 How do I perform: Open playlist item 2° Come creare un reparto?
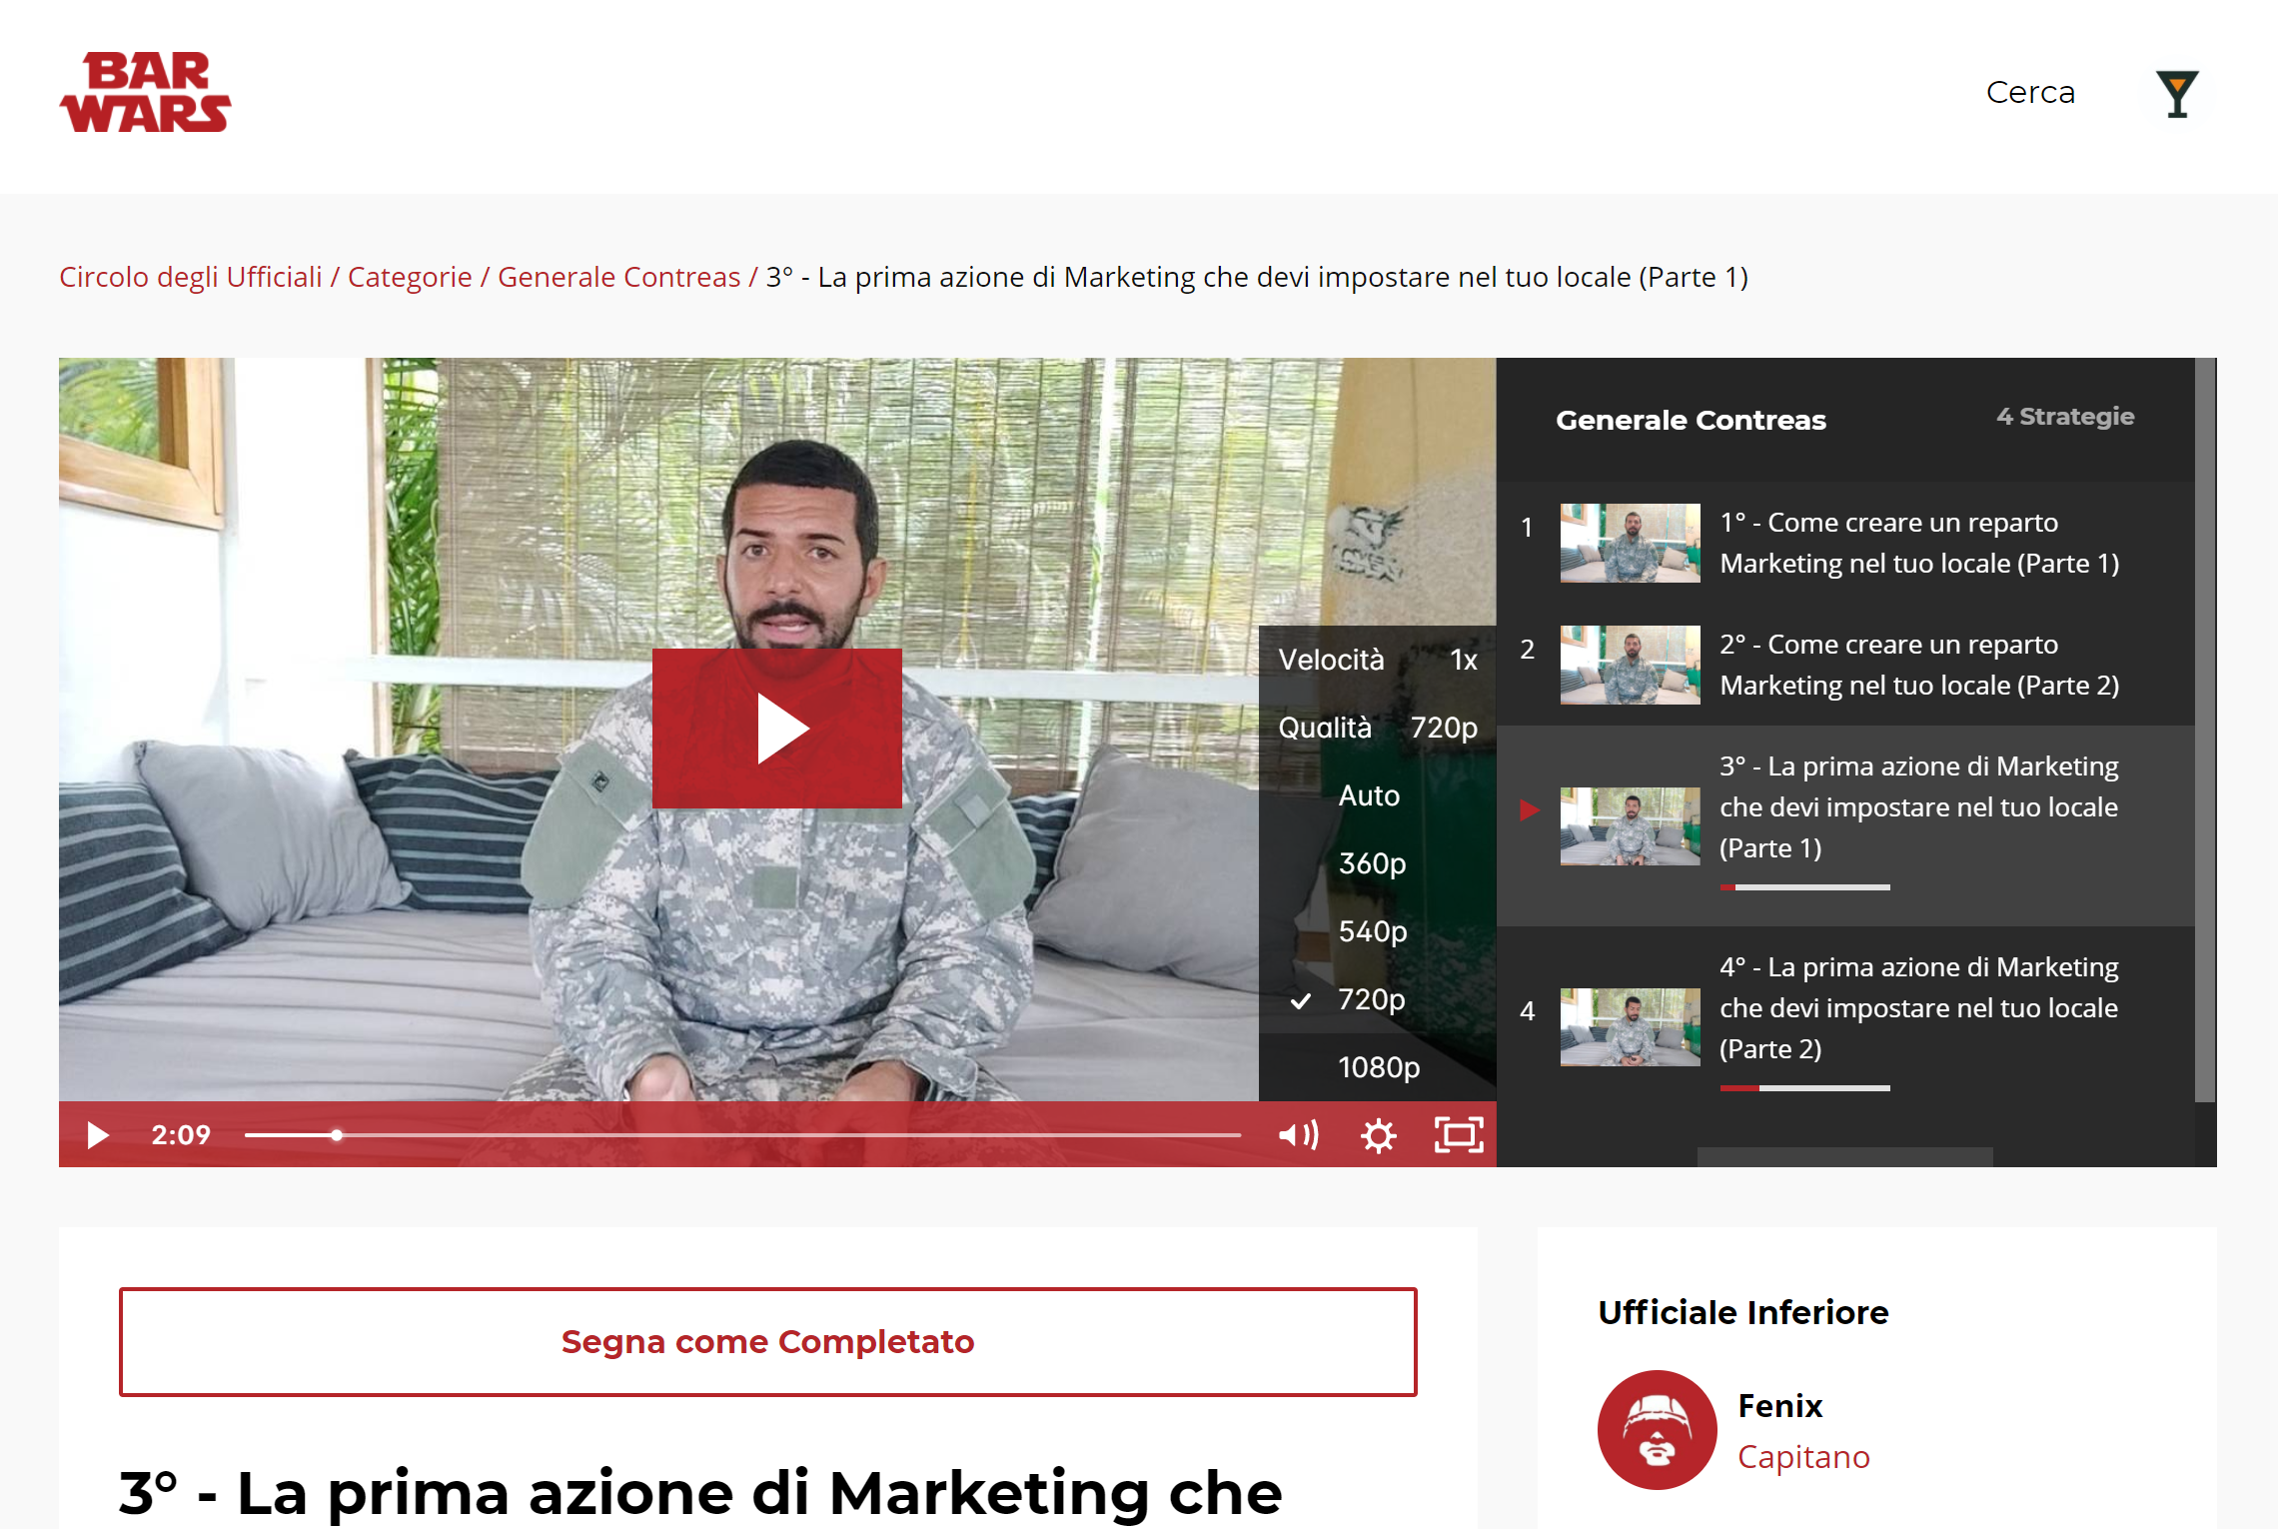click(1845, 665)
